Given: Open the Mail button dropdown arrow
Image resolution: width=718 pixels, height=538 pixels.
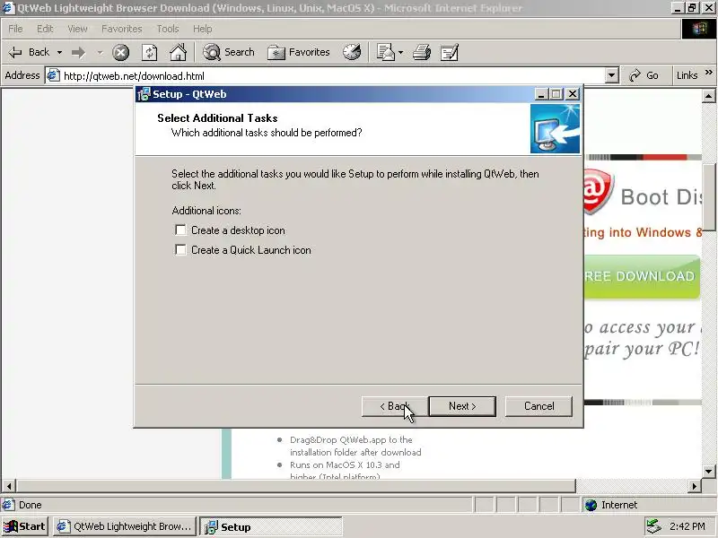Looking at the screenshot, I should coord(400,53).
